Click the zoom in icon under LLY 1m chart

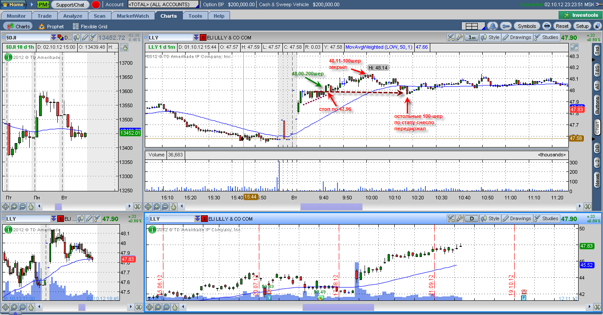[157, 206]
